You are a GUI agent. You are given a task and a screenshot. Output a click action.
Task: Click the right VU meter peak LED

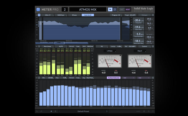[150, 55]
